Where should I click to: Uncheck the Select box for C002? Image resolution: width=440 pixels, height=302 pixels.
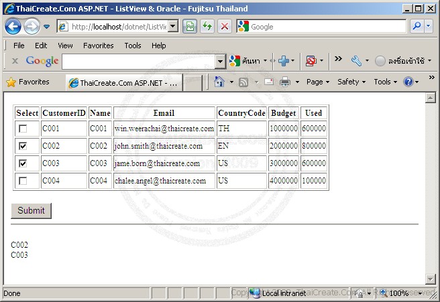[23, 146]
